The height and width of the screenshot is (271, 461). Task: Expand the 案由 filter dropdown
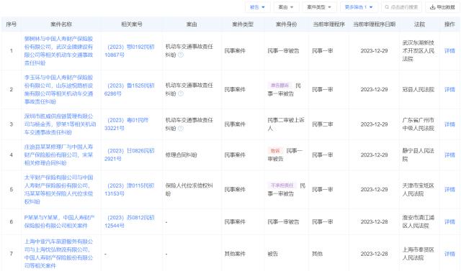click(287, 7)
